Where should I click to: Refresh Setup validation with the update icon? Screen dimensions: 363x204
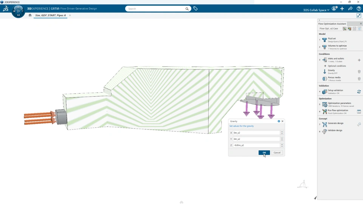(359, 91)
